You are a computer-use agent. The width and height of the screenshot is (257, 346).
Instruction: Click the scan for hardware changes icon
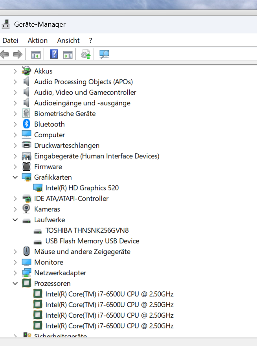click(104, 54)
